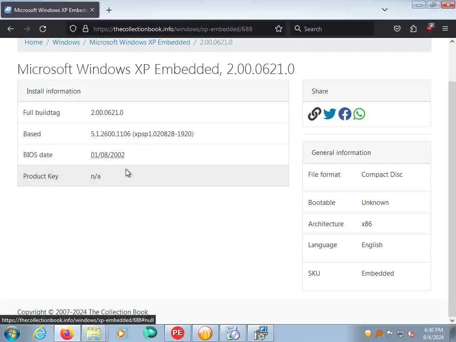Click the BIOS date 01/08/2002 value
The image size is (456, 342).
pyautogui.click(x=108, y=155)
